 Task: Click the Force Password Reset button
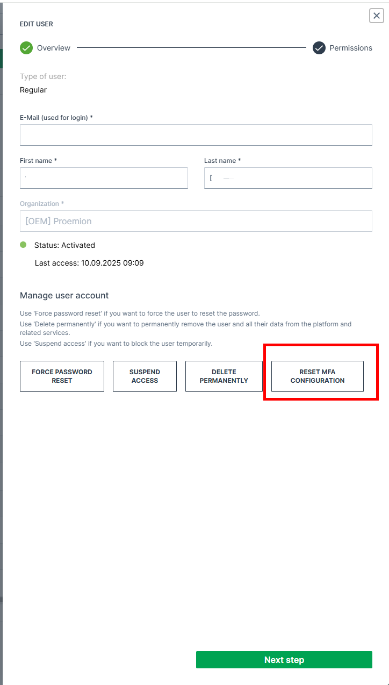(x=62, y=376)
